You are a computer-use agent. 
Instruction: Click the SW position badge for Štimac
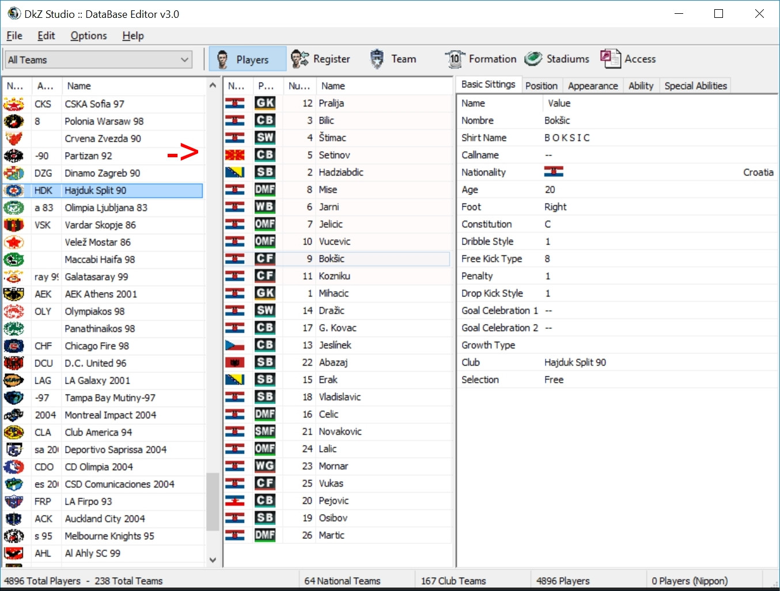tap(265, 138)
